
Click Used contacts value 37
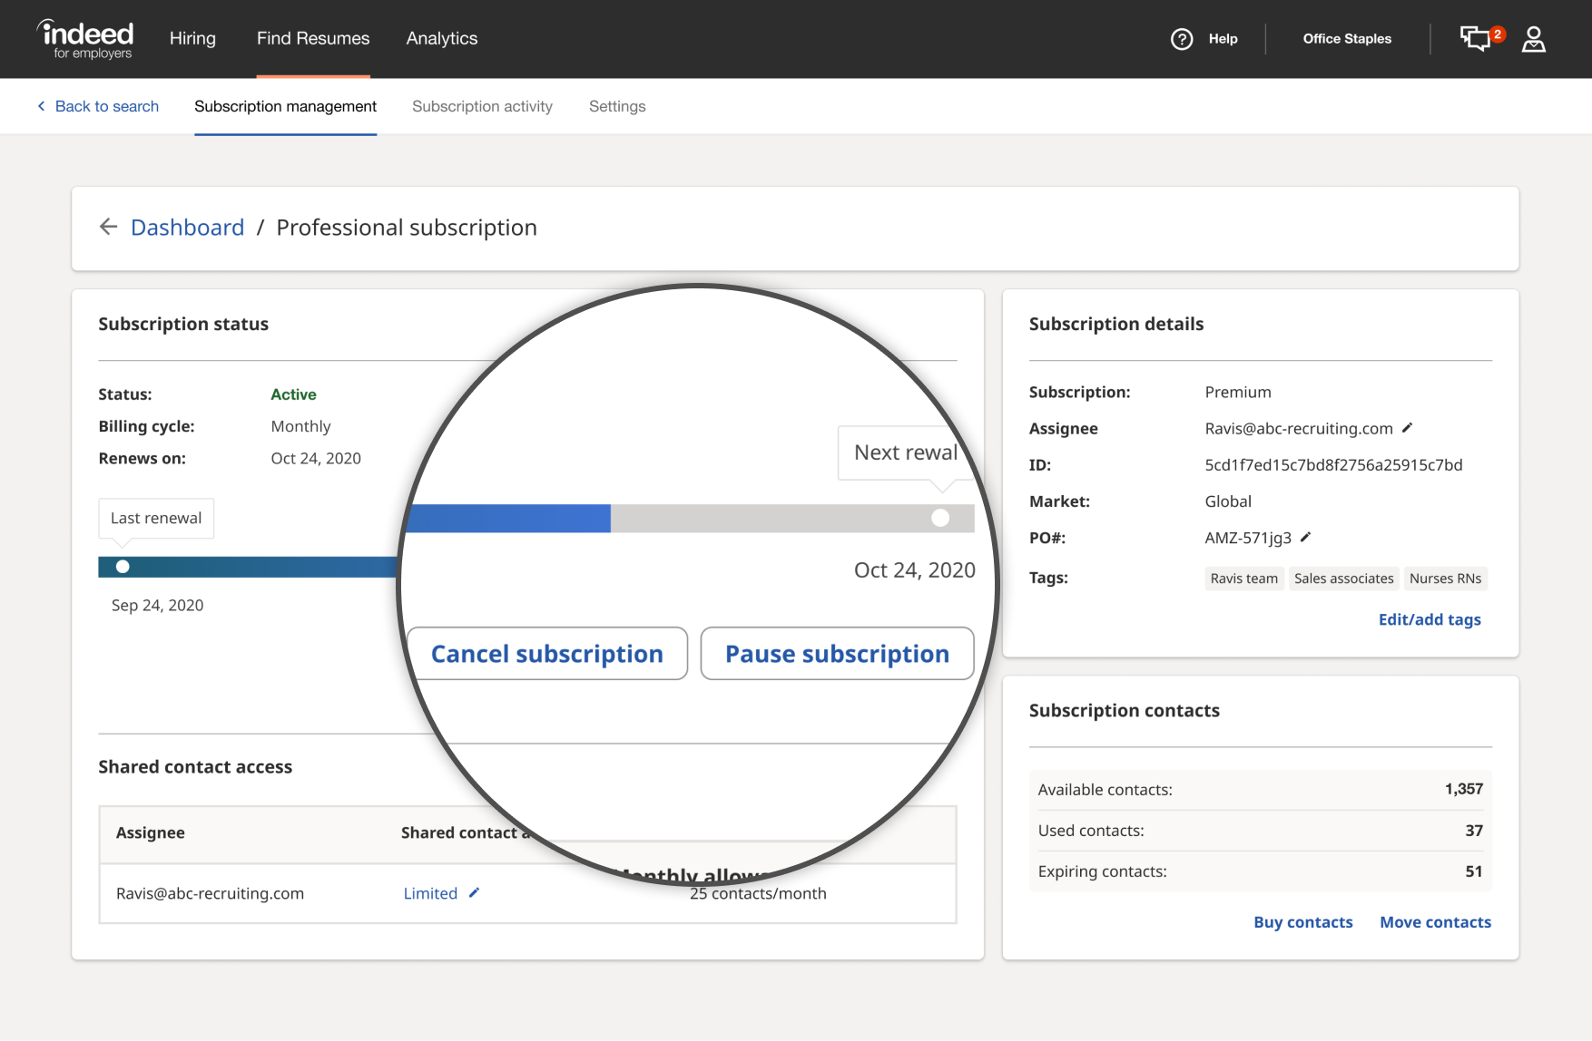click(x=1474, y=831)
